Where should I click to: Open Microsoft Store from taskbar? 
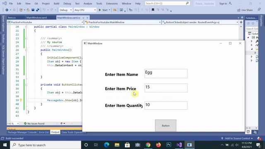tap(127, 145)
